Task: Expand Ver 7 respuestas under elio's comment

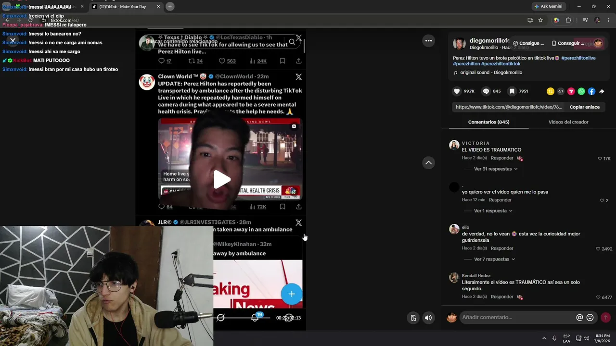Action: [494, 259]
